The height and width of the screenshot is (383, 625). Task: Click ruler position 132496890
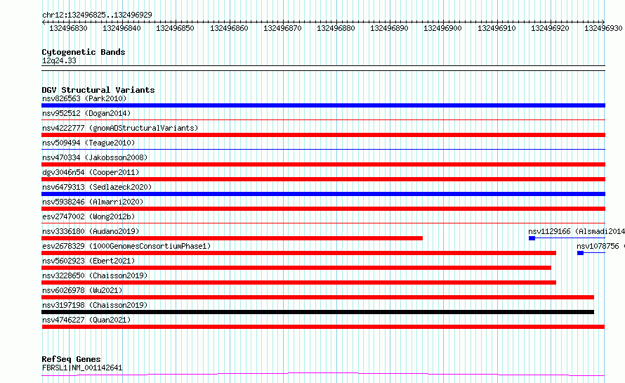[x=390, y=28]
